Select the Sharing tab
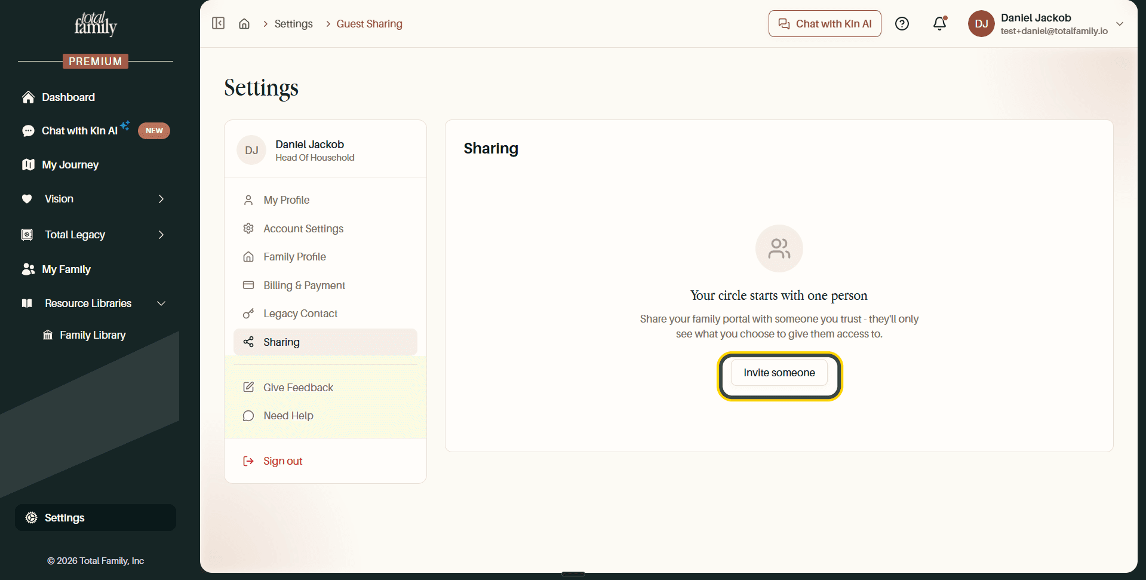Viewport: 1146px width, 580px height. (325, 342)
